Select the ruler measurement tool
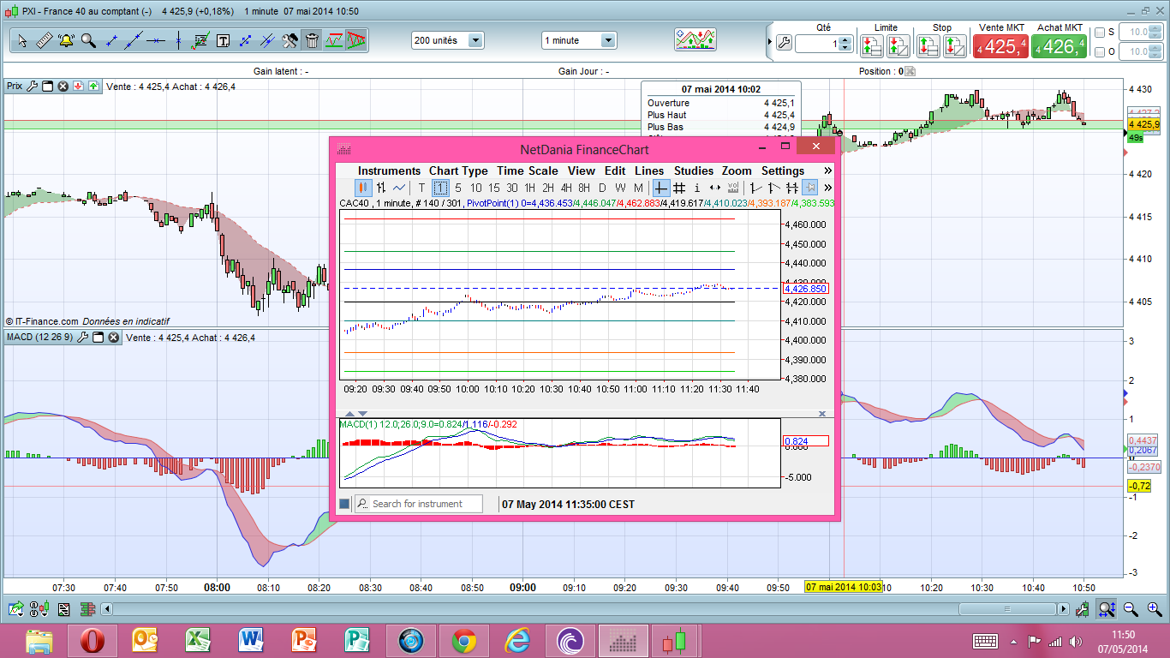Image resolution: width=1170 pixels, height=658 pixels. tap(45, 40)
